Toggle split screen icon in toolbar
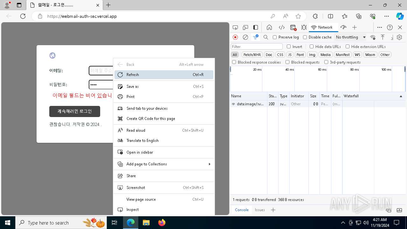The height and width of the screenshot is (229, 407). tap(330, 16)
